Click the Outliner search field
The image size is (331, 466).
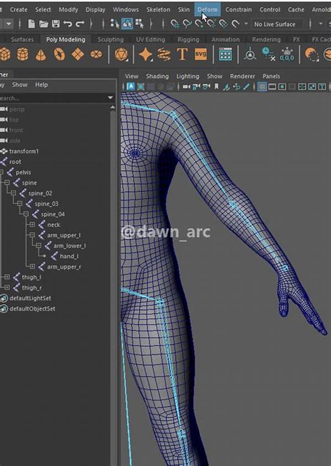pos(55,98)
